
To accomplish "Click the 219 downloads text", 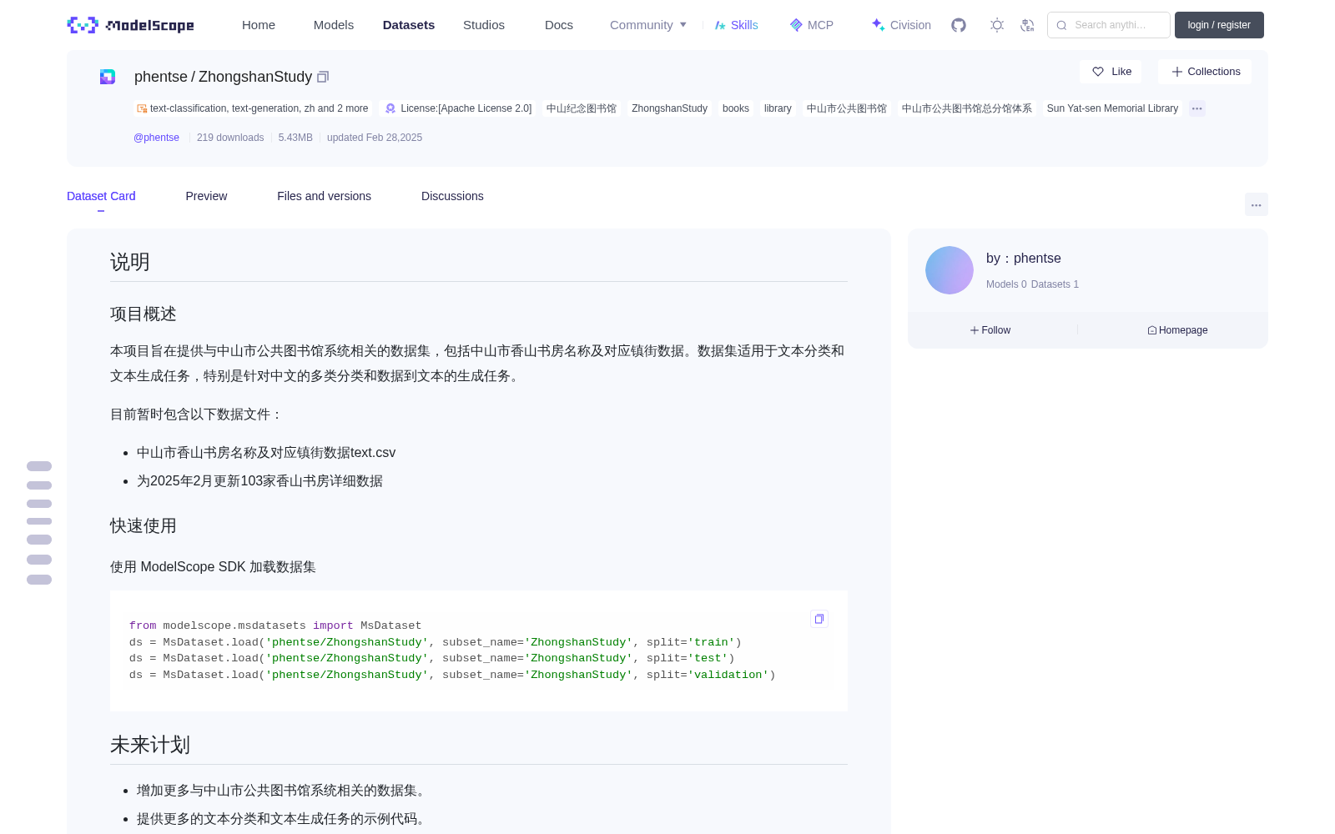I will [x=230, y=138].
